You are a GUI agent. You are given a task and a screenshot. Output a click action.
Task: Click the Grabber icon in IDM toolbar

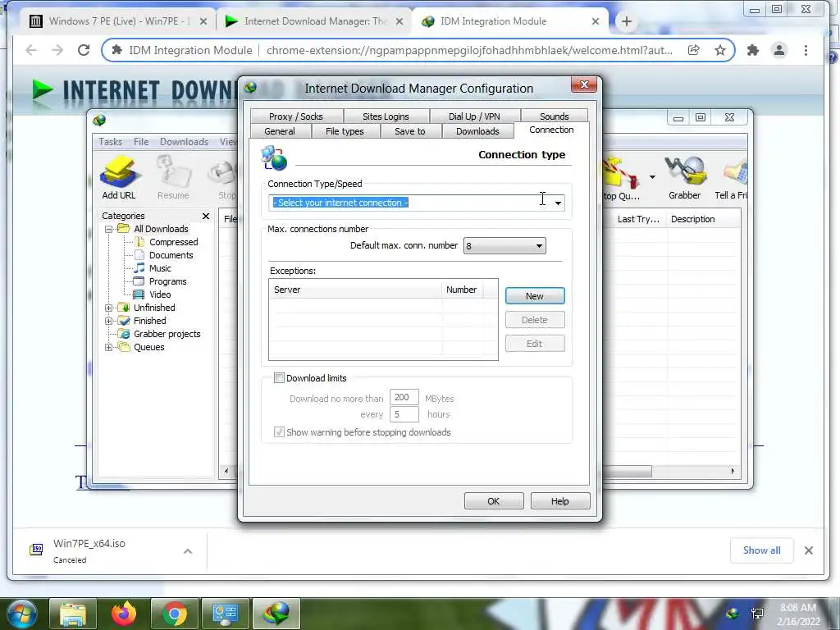point(685,178)
